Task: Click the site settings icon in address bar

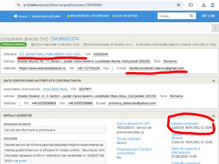Action: [x=19, y=5]
